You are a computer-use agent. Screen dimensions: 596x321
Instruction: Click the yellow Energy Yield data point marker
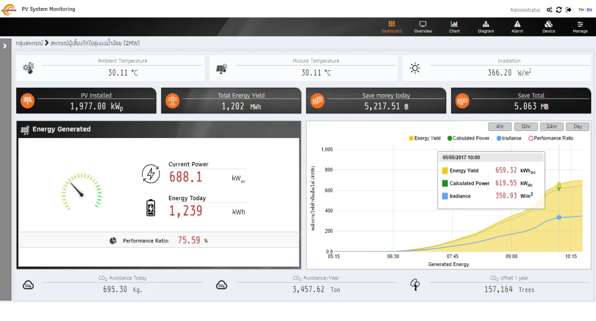[x=559, y=184]
